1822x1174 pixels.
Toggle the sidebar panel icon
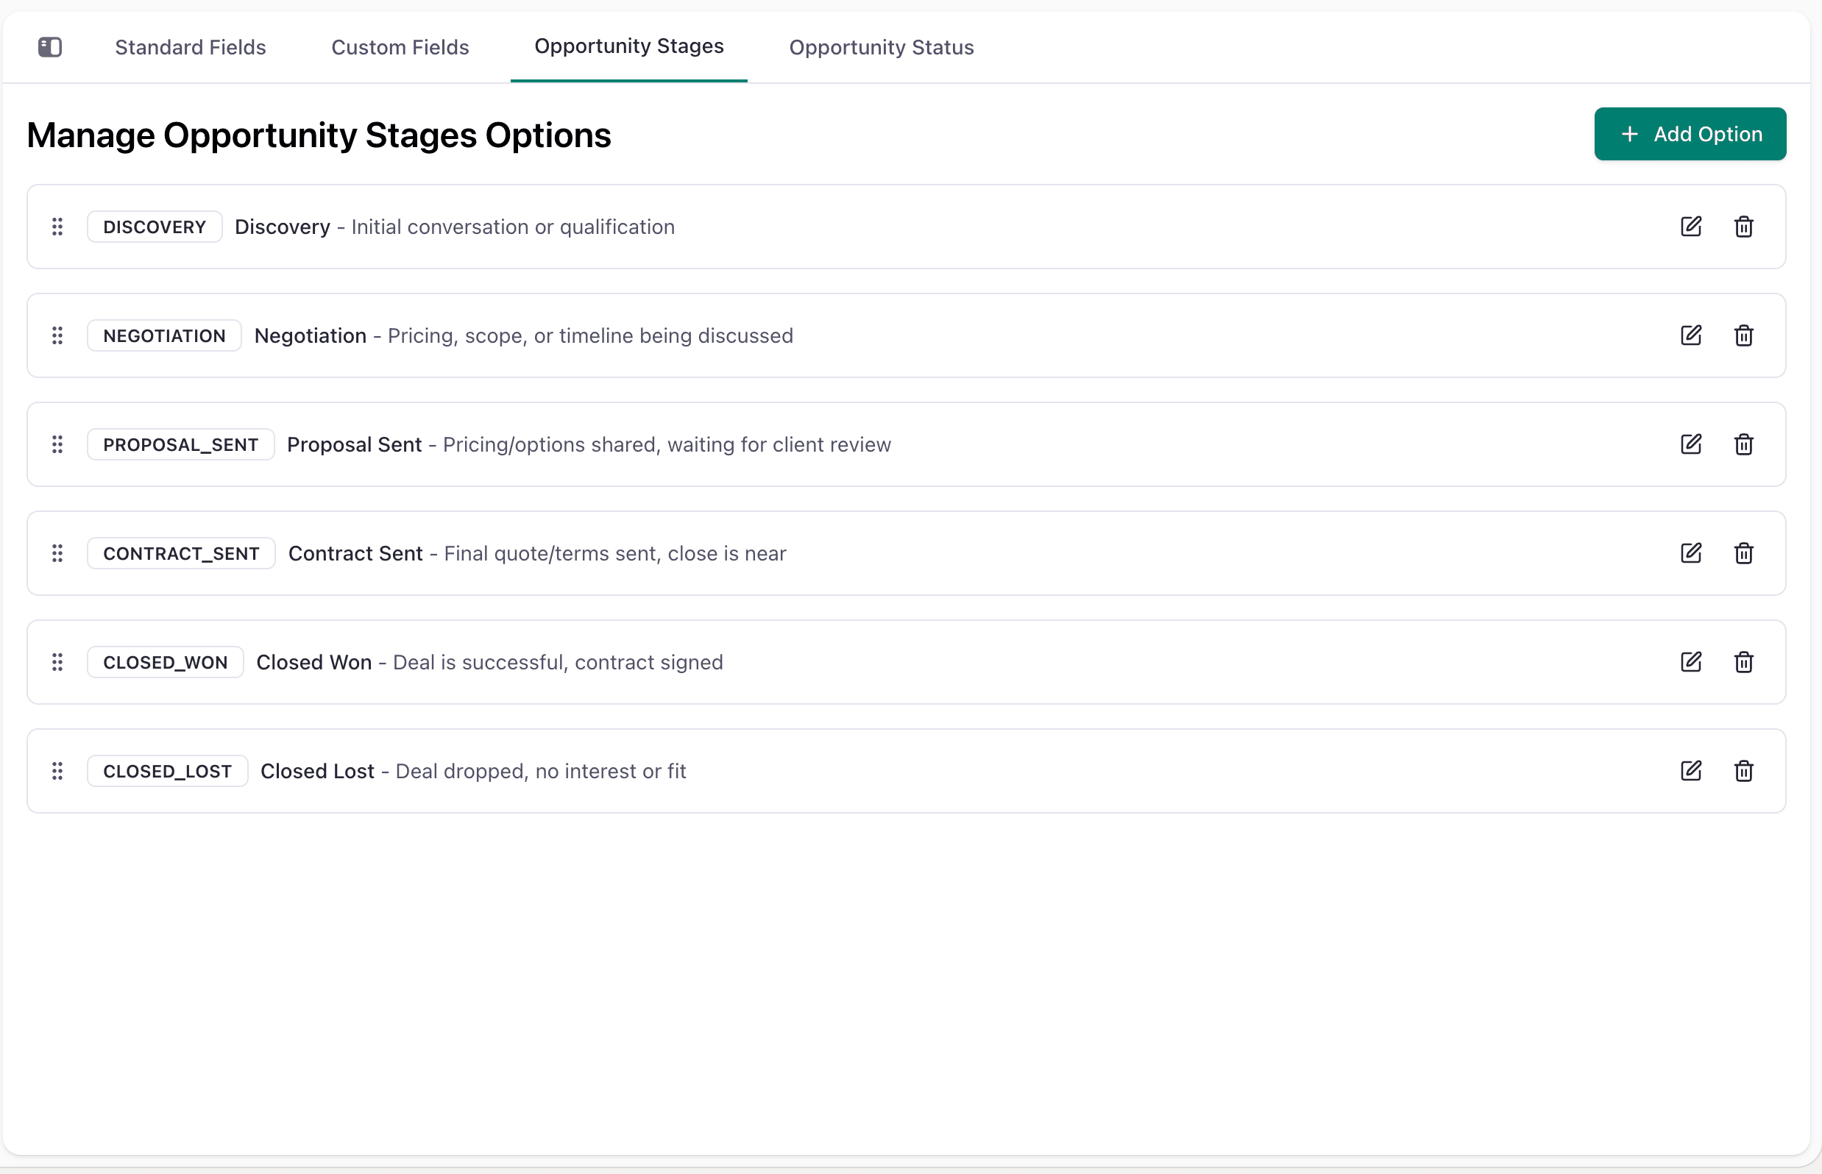49,47
